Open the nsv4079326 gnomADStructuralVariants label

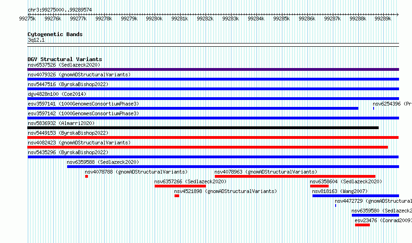point(79,75)
